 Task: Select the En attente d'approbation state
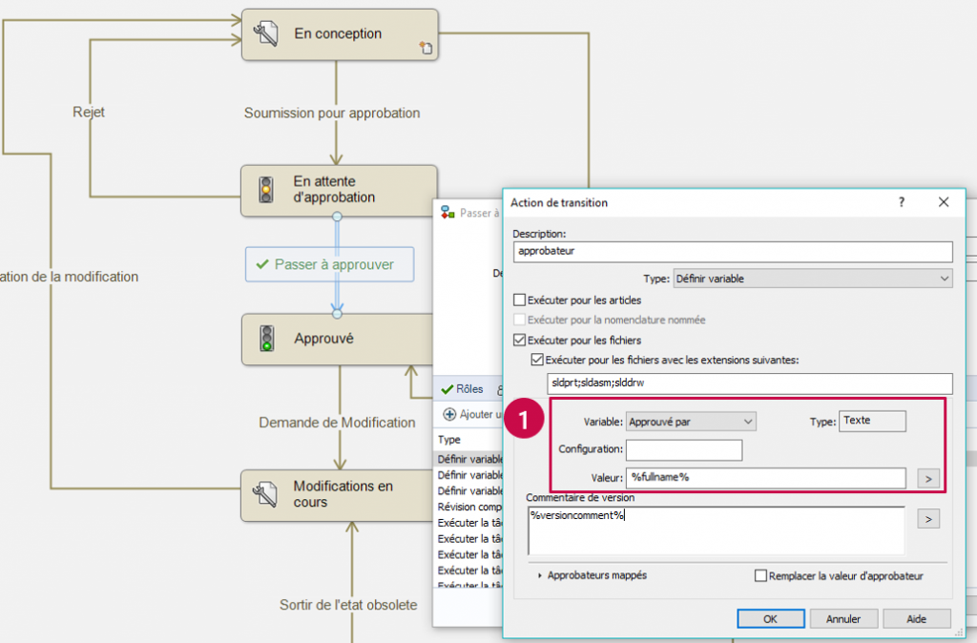339,190
